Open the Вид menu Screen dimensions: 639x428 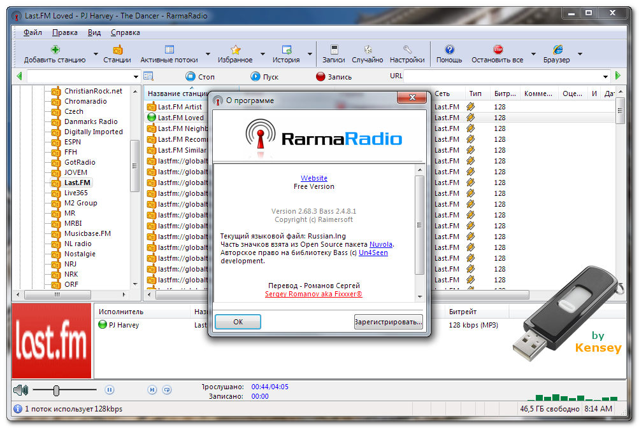(94, 32)
